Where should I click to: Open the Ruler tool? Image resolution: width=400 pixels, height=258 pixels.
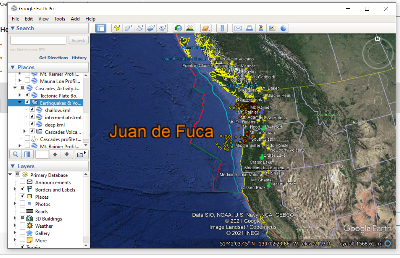tap(222, 28)
